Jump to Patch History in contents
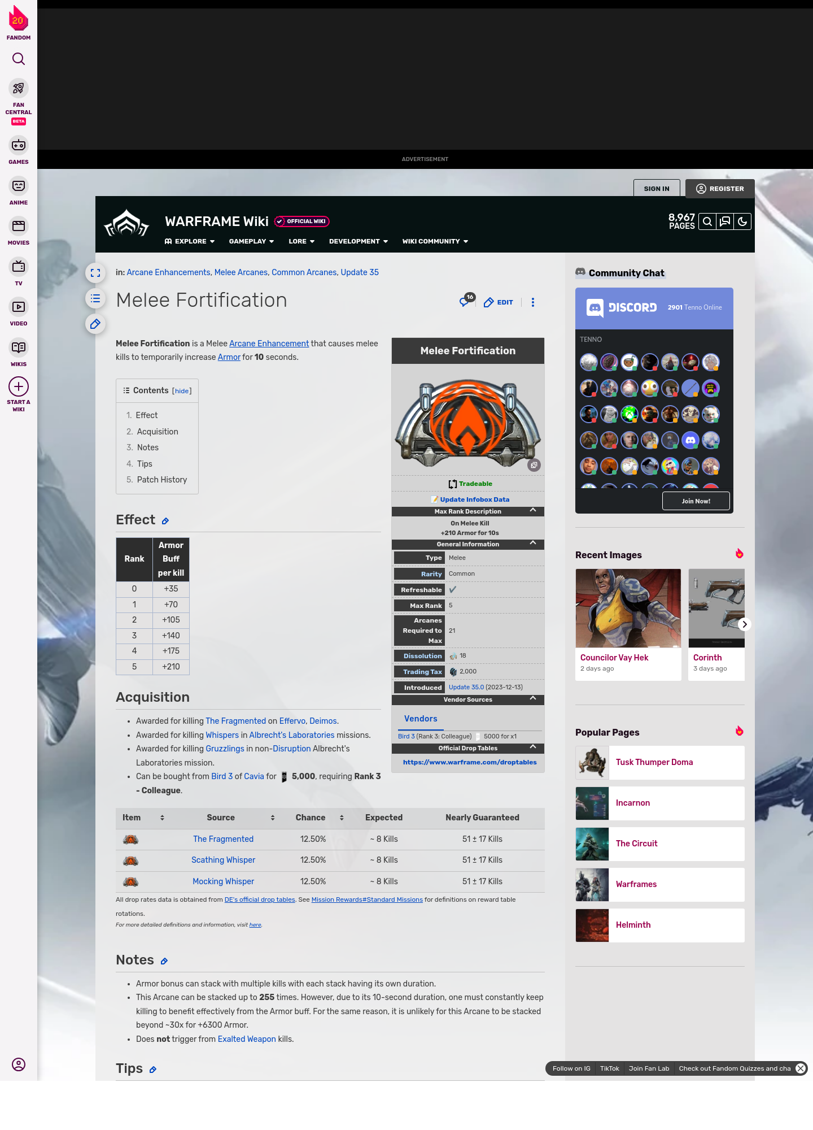This screenshot has height=1130, width=813. 162,480
